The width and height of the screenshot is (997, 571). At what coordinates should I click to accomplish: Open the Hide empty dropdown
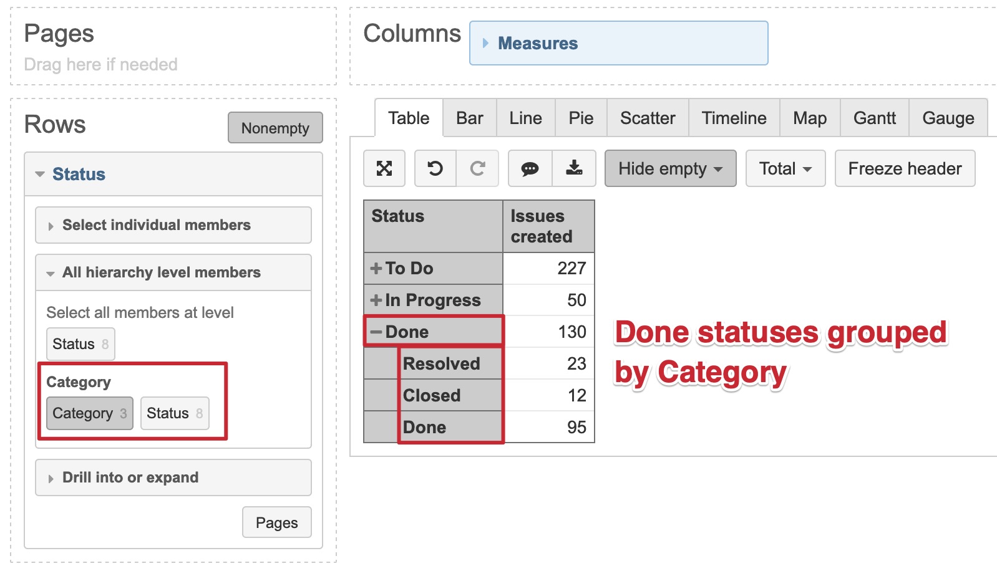point(671,168)
